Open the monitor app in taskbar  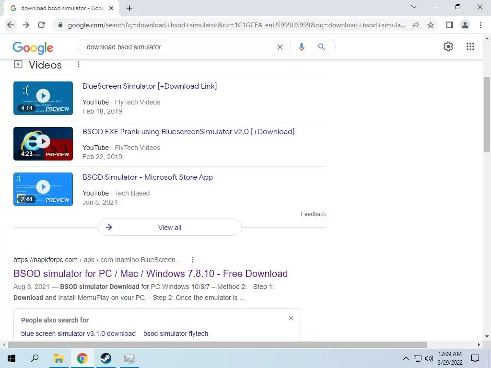click(x=129, y=358)
